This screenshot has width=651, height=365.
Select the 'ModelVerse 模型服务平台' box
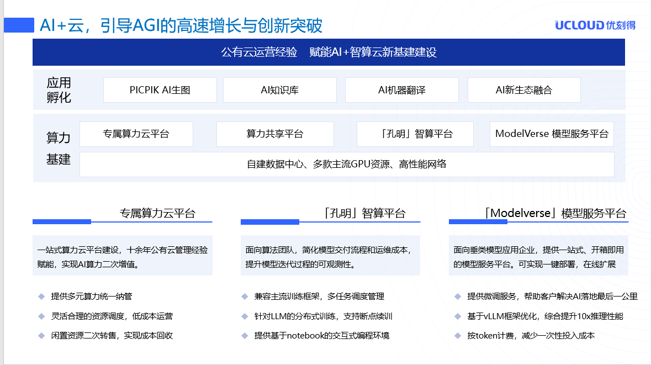pyautogui.click(x=552, y=134)
